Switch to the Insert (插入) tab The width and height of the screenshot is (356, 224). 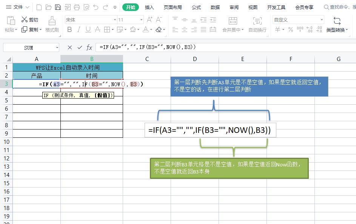click(x=149, y=7)
